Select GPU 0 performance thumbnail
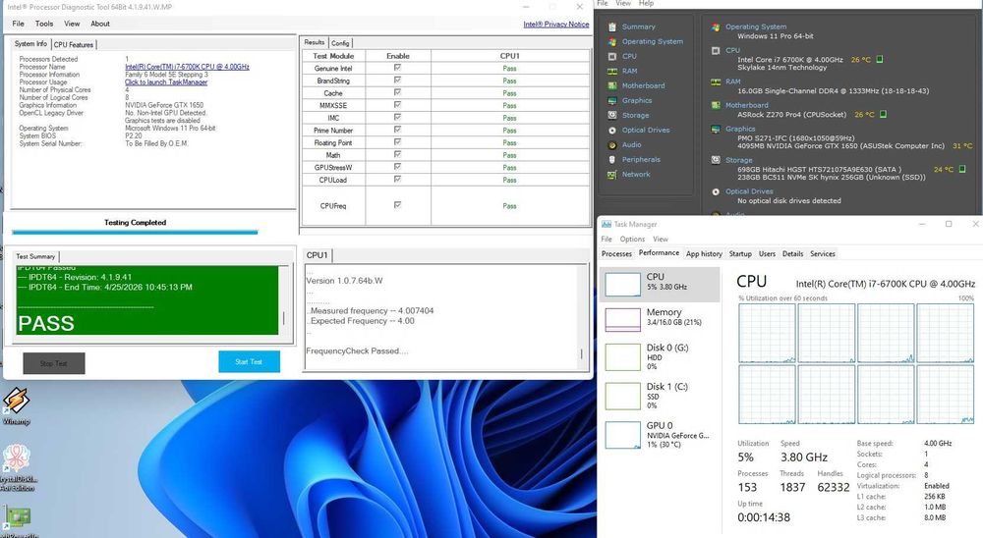The image size is (983, 538). click(x=622, y=435)
